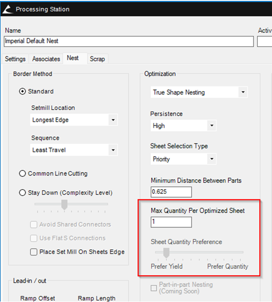Click the Max Quantity Per Optimized Sheet field

[x=171, y=222]
